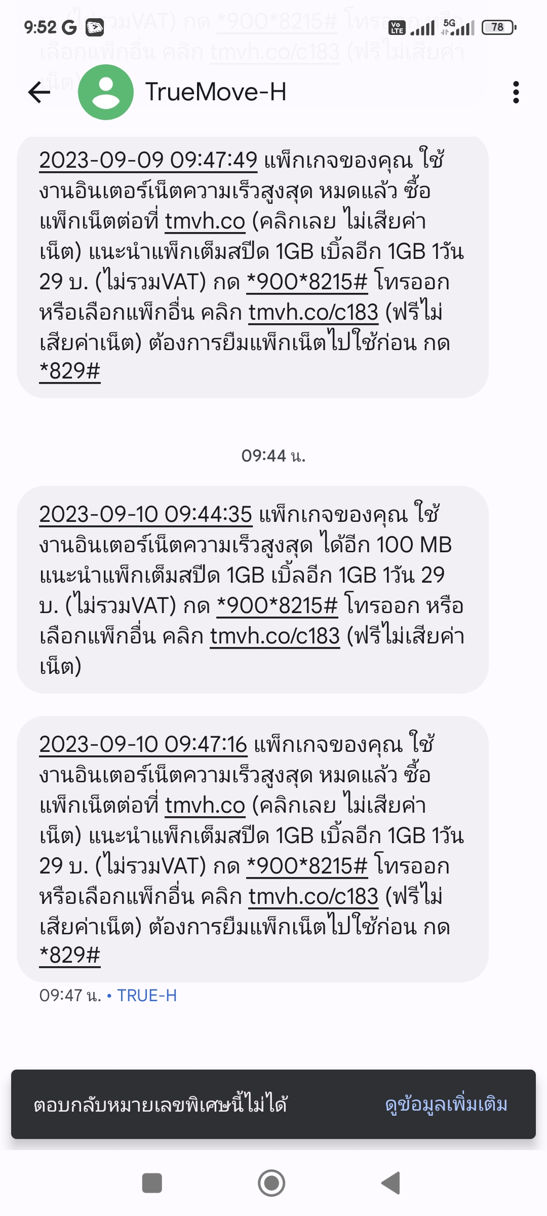
Task: Tap the Android recent apps square button
Action: coord(152,1183)
